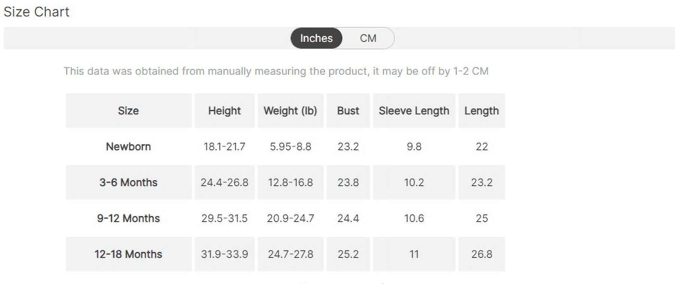The image size is (675, 284).
Task: Click the Height column header
Action: (x=224, y=111)
